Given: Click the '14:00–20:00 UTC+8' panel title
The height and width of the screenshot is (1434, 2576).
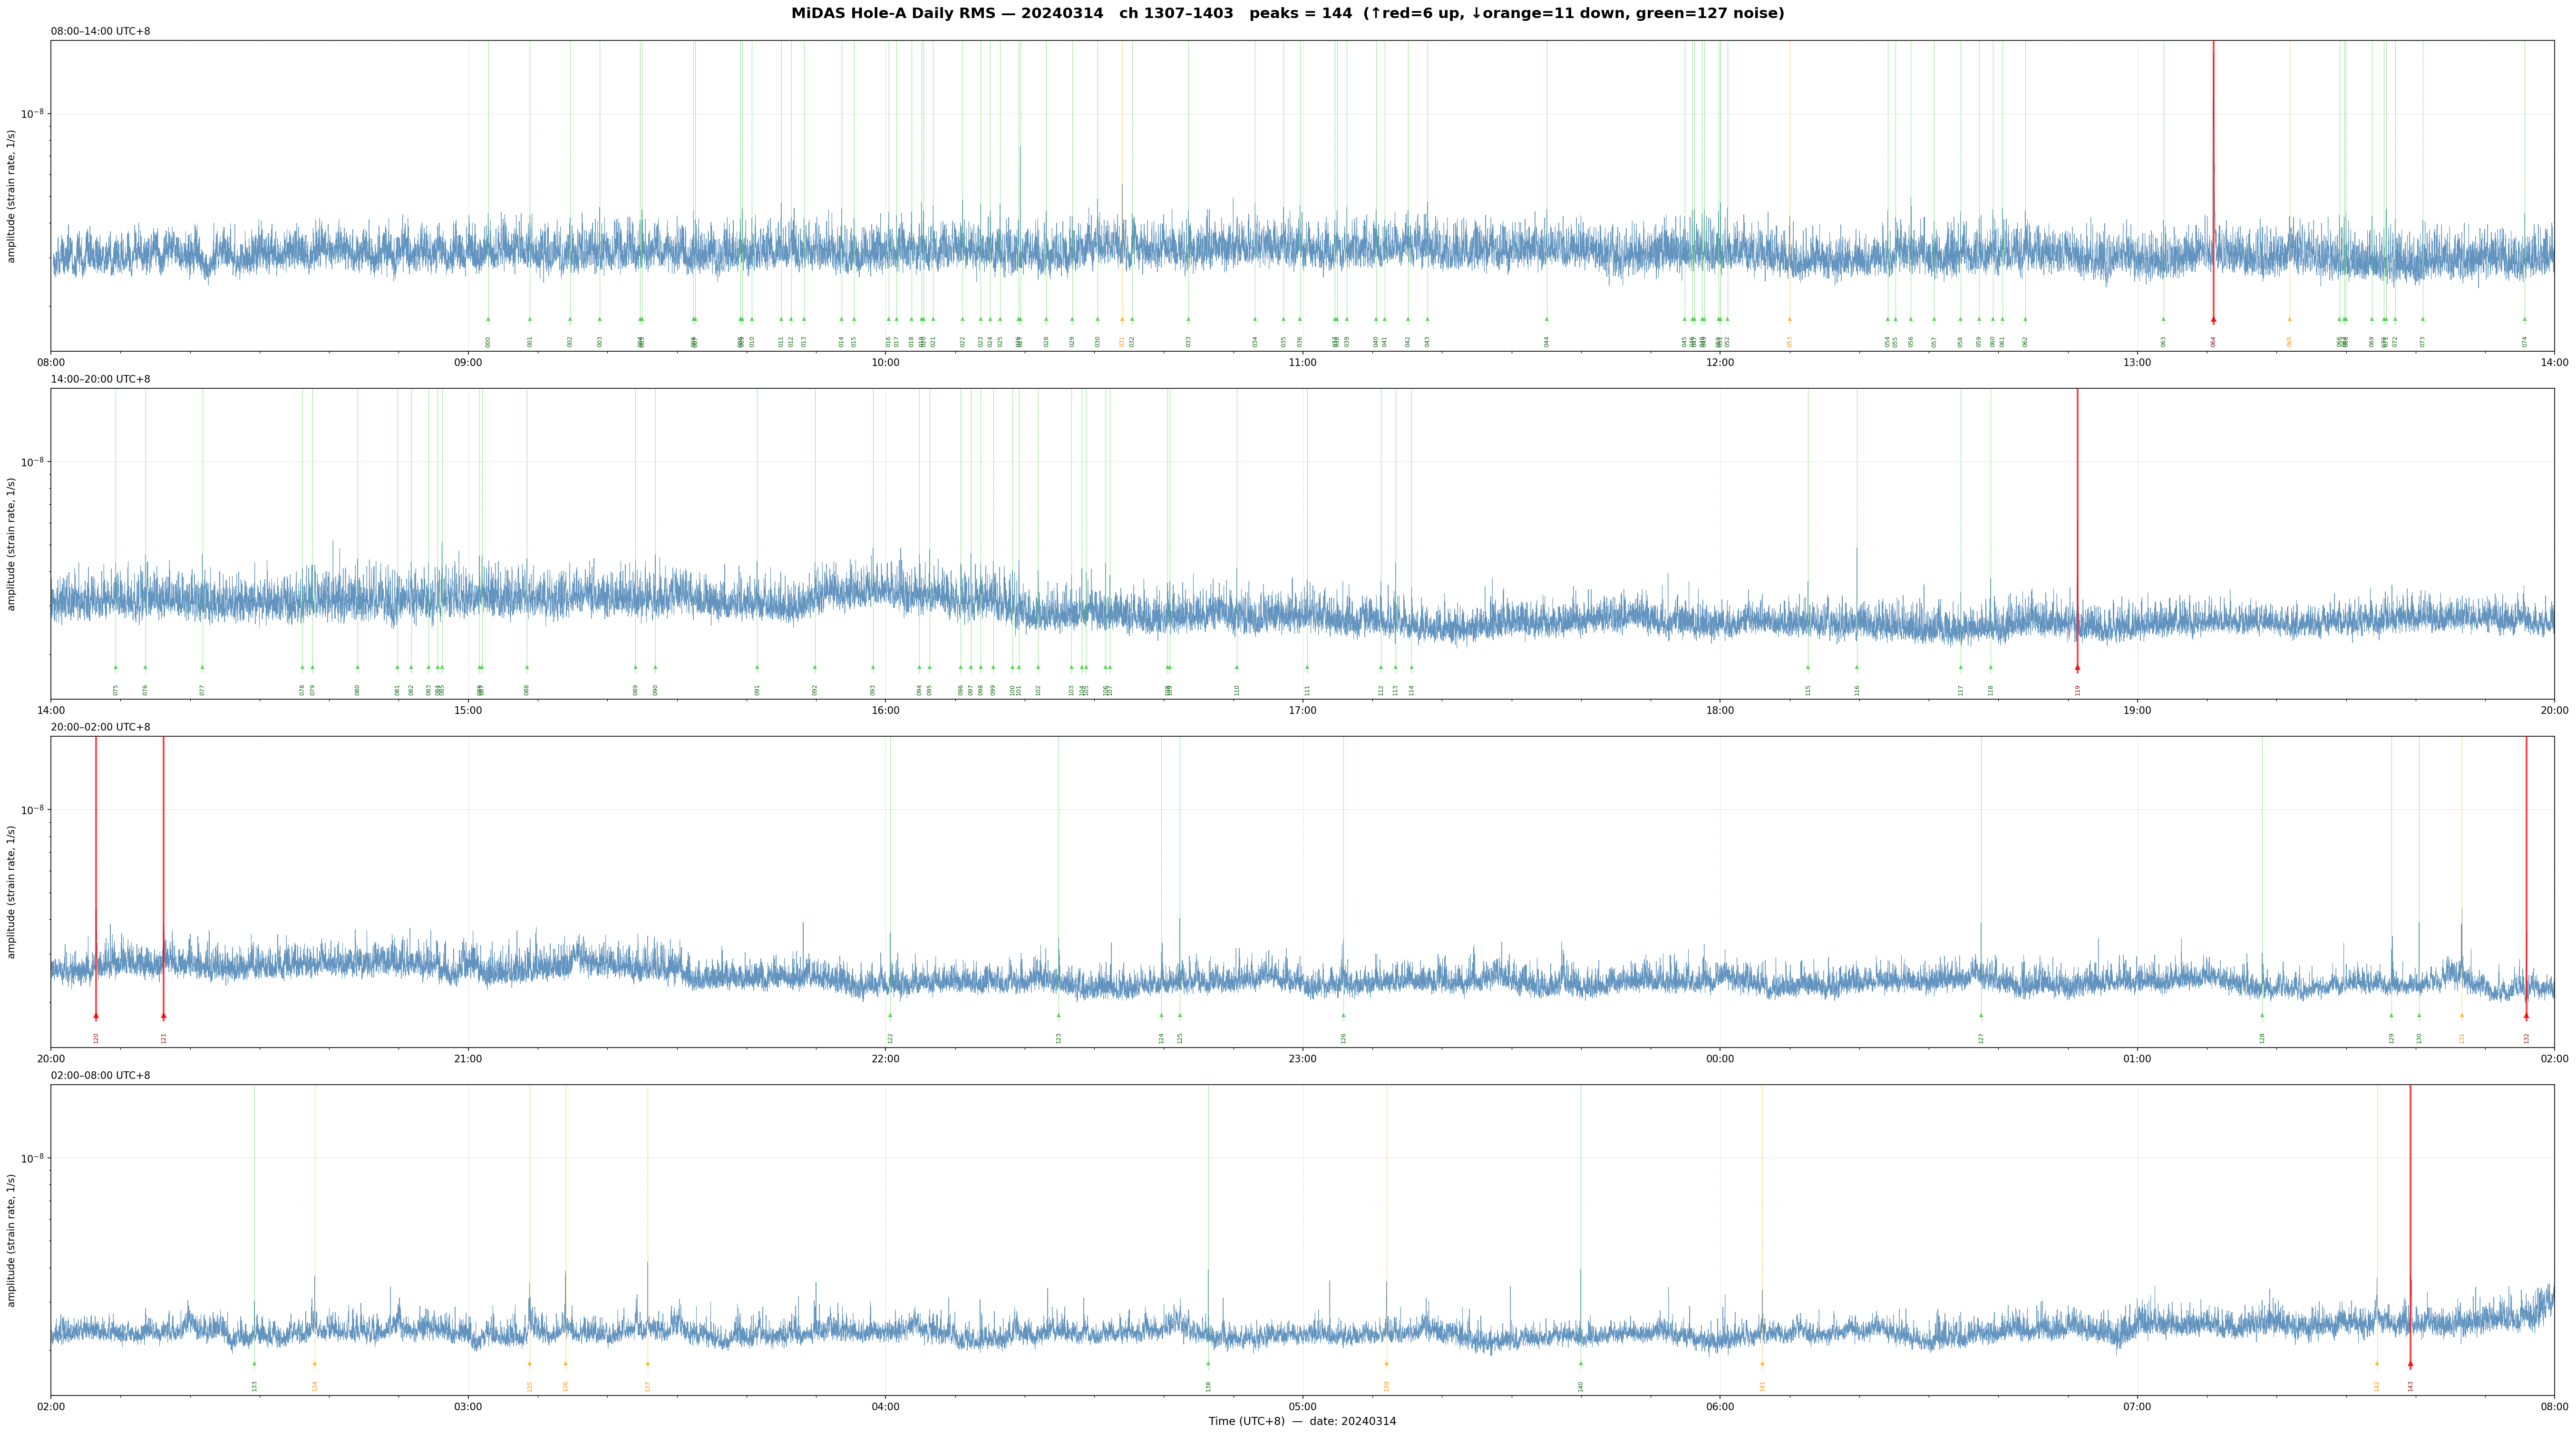Looking at the screenshot, I should (101, 380).
